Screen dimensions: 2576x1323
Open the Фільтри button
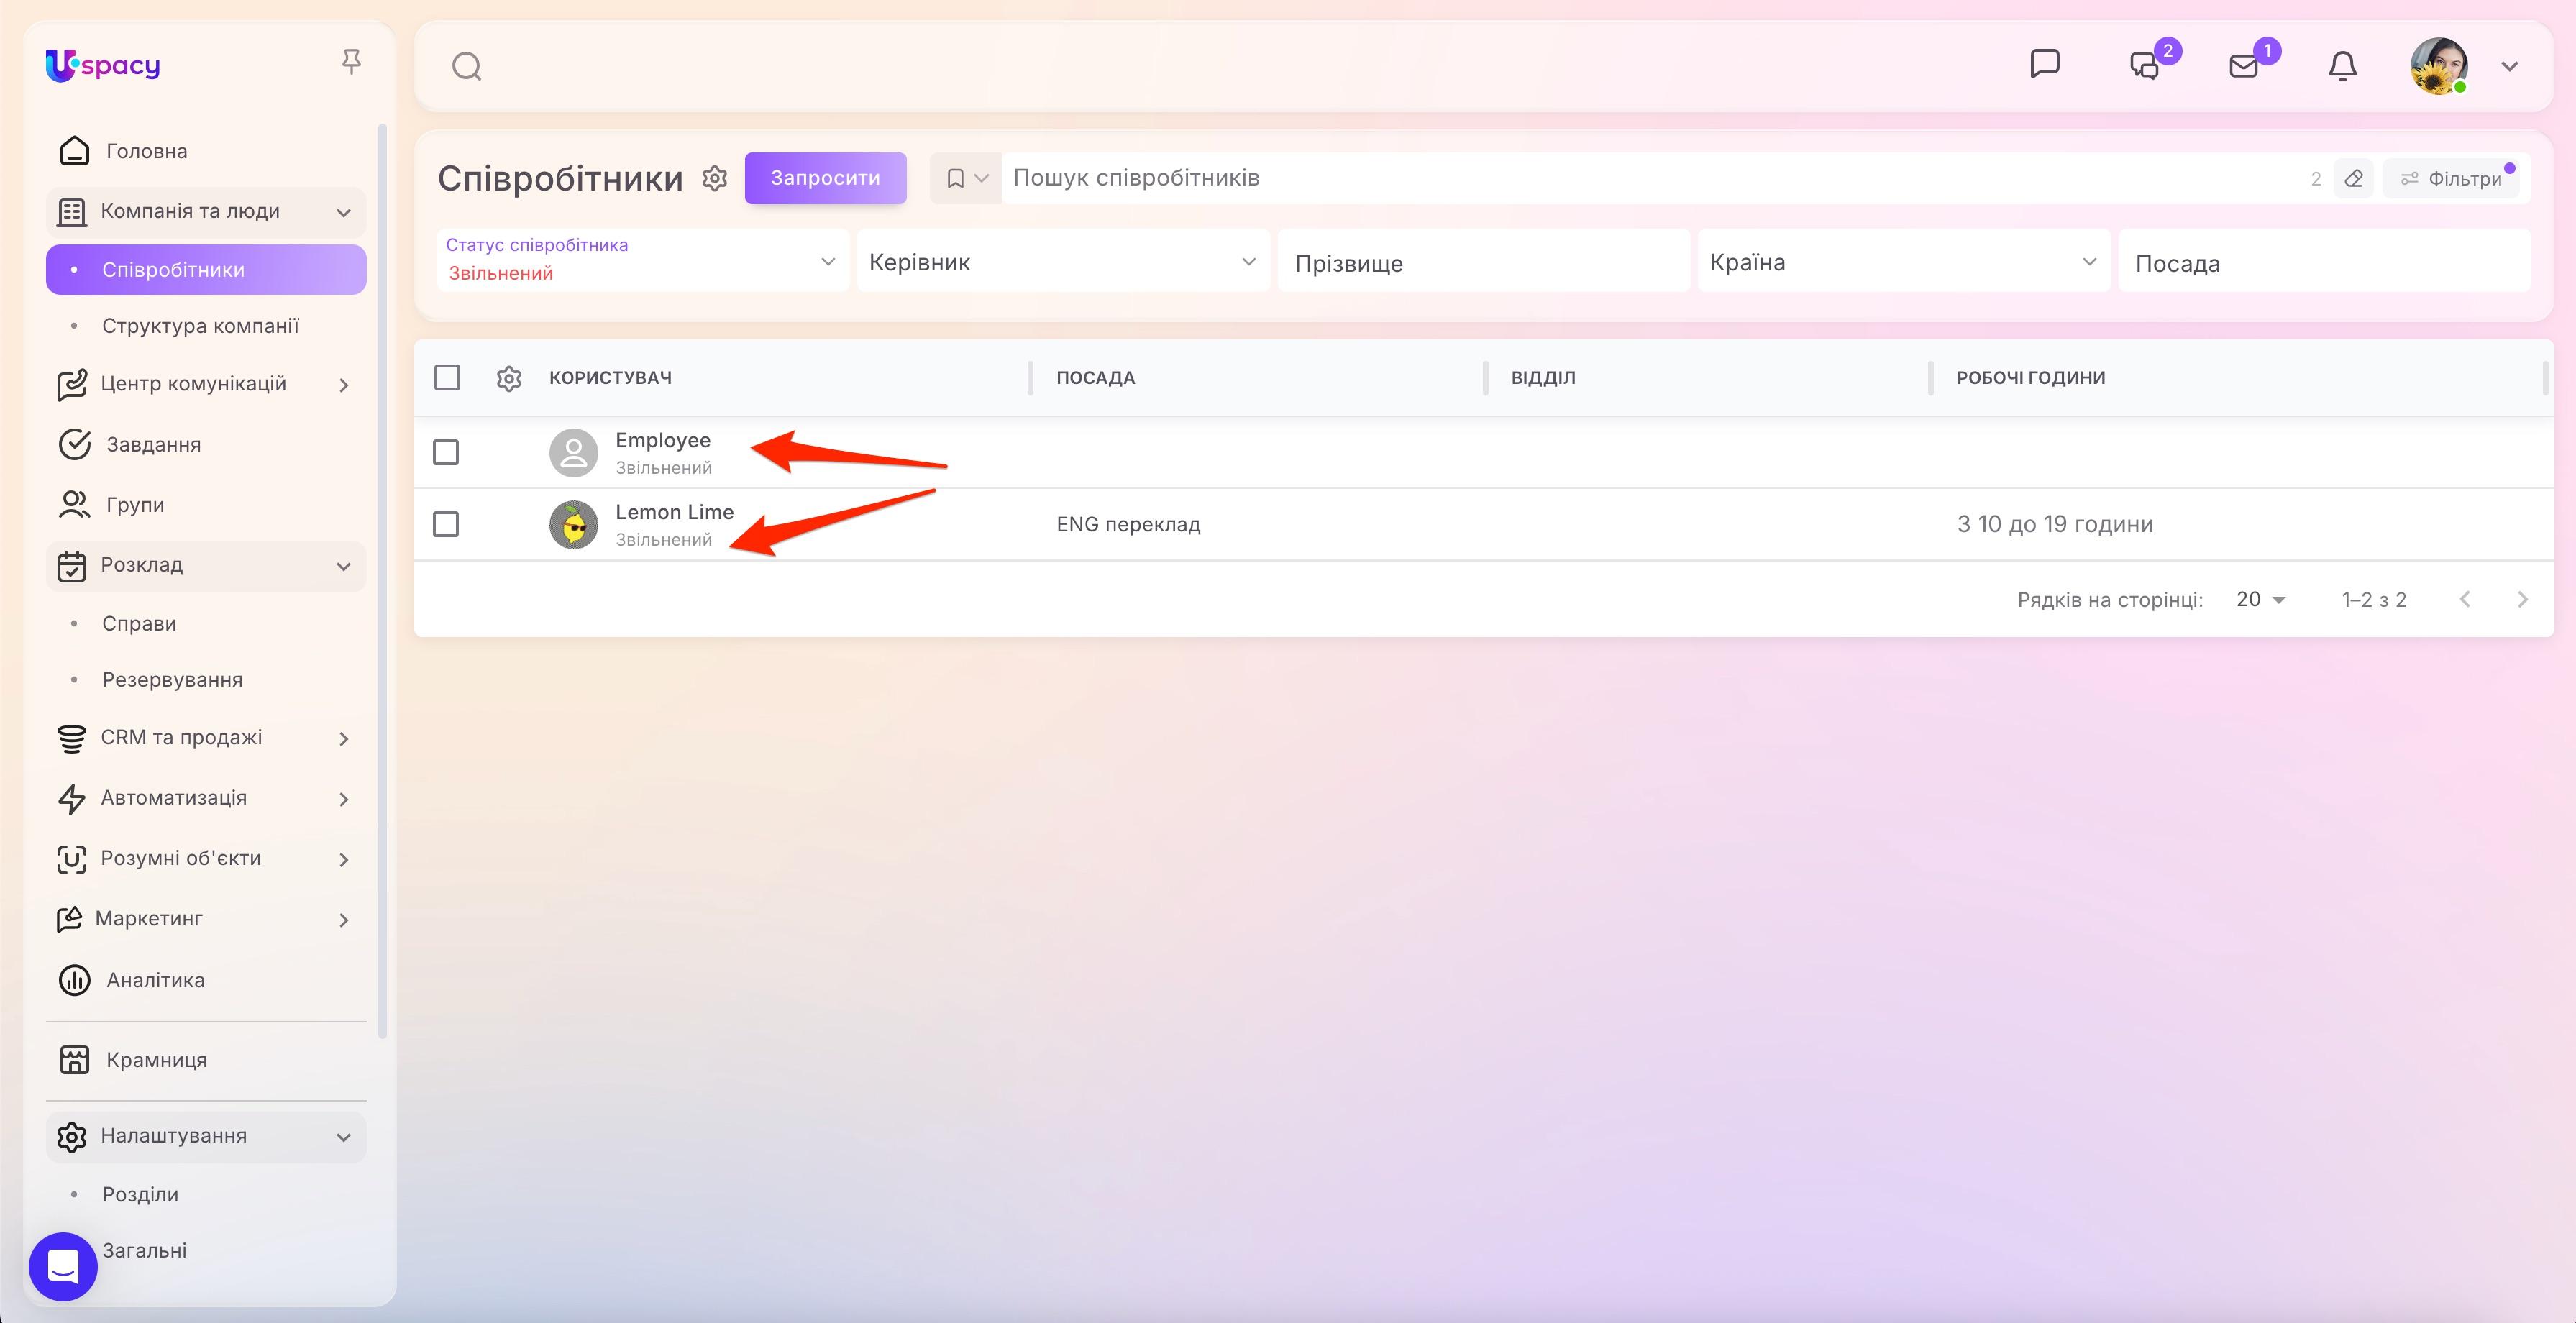(x=2451, y=178)
